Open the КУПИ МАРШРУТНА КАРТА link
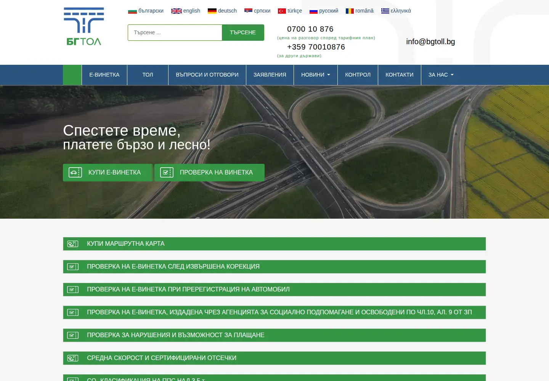The height and width of the screenshot is (381, 549). [274, 244]
